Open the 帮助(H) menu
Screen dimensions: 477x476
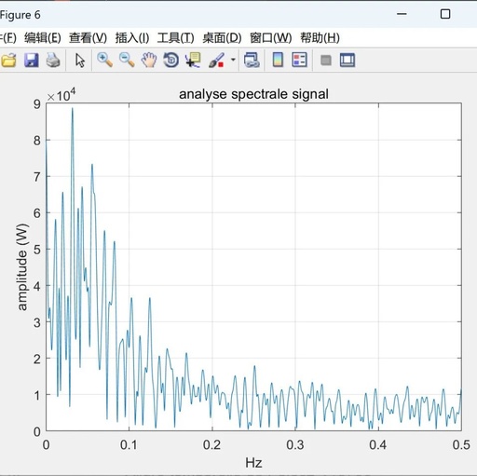coord(320,38)
